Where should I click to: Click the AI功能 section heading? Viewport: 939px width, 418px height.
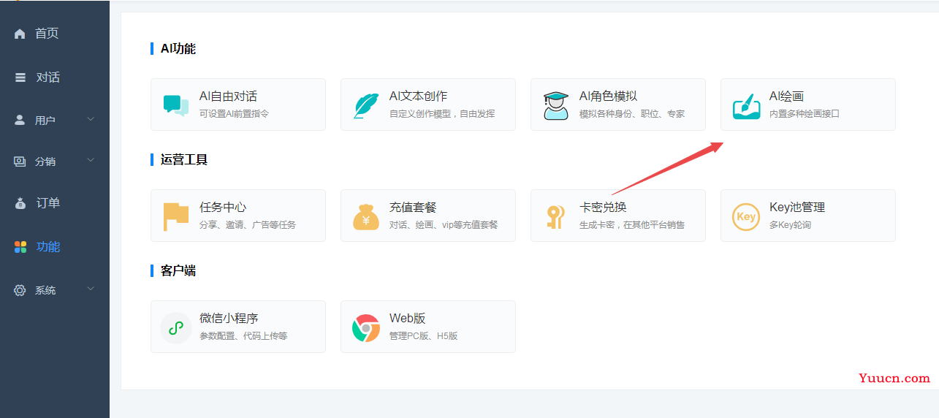click(178, 49)
